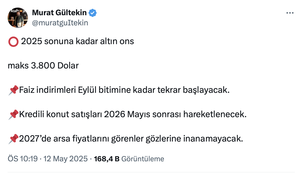Click the "maks 3.800 Dolar" text

[43, 66]
